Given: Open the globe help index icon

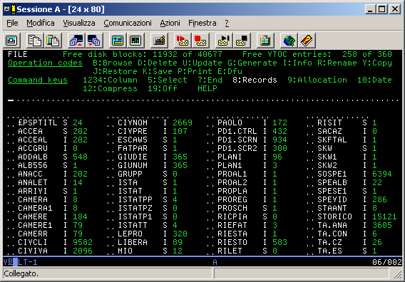Looking at the screenshot, I should (289, 41).
